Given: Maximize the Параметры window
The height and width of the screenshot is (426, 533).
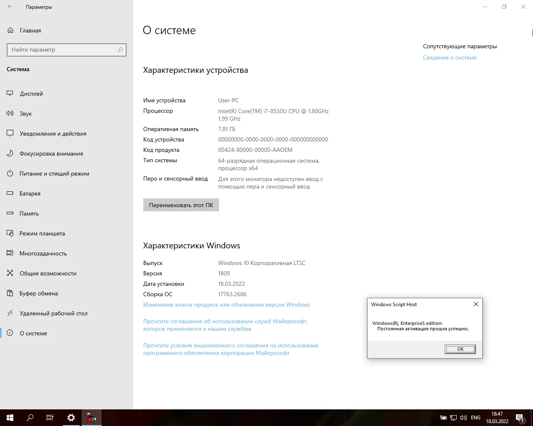Looking at the screenshot, I should coord(504,7).
